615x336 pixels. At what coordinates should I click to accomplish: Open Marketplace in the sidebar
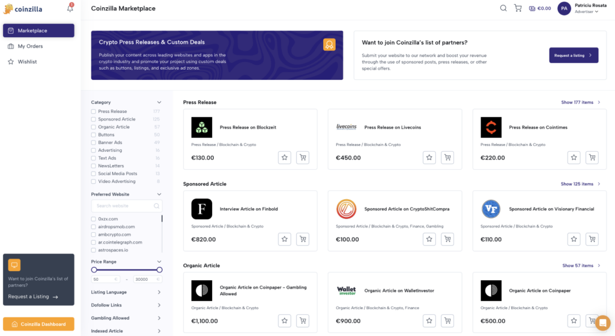(38, 31)
